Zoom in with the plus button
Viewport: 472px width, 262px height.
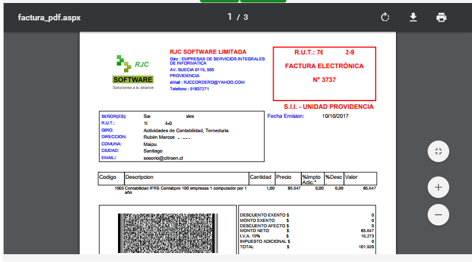click(x=438, y=187)
